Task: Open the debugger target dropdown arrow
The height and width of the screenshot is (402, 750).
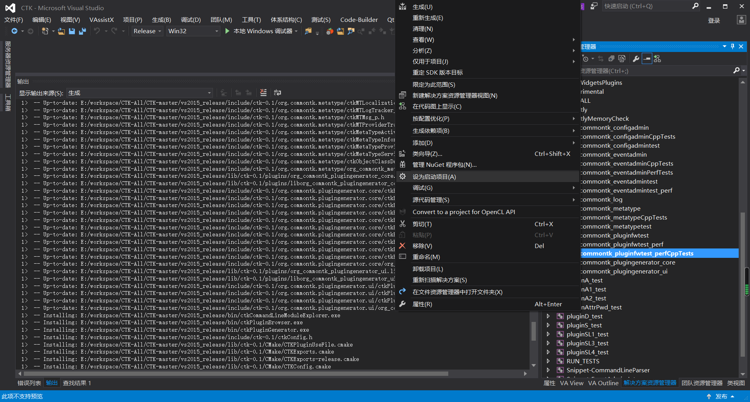Action: (x=296, y=31)
